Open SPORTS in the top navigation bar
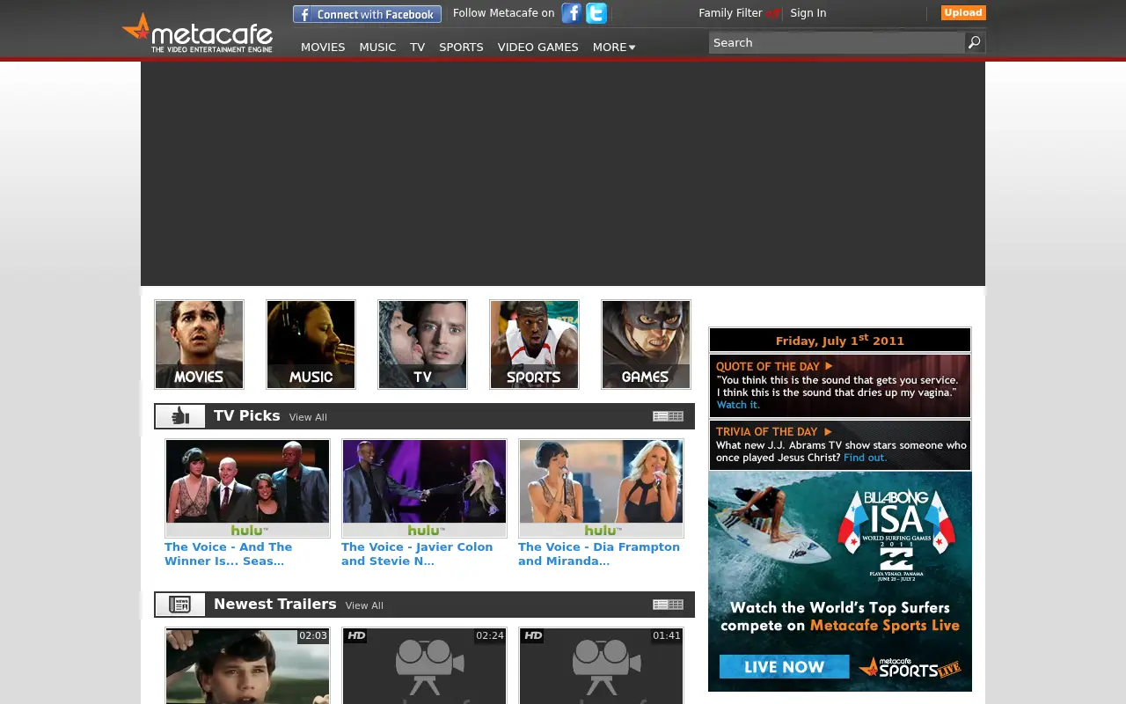The height and width of the screenshot is (704, 1126). 461,47
